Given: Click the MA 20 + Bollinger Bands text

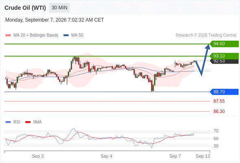Looking at the screenshot, I should tap(36, 35).
